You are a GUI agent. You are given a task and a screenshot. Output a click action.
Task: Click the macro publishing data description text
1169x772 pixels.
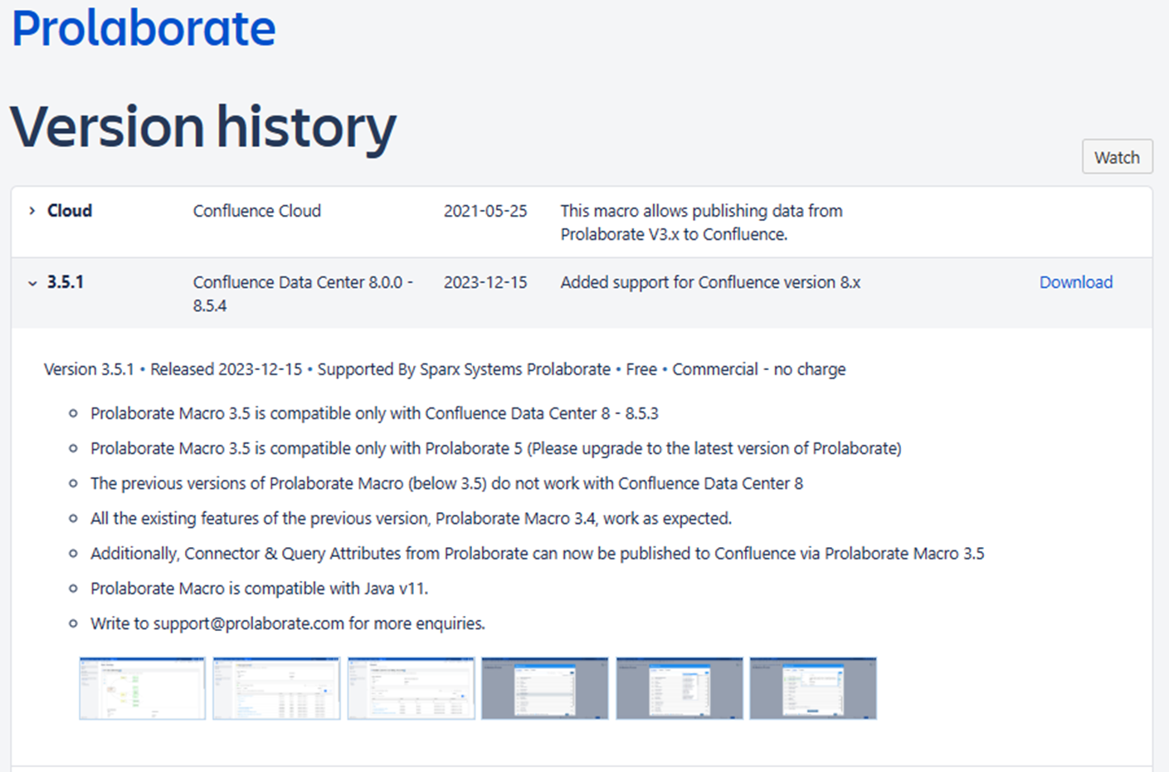pos(701,222)
